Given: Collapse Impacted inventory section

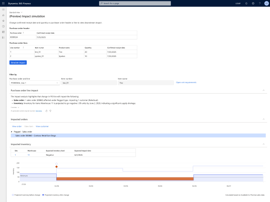Looking at the screenshot, I should [264, 144].
